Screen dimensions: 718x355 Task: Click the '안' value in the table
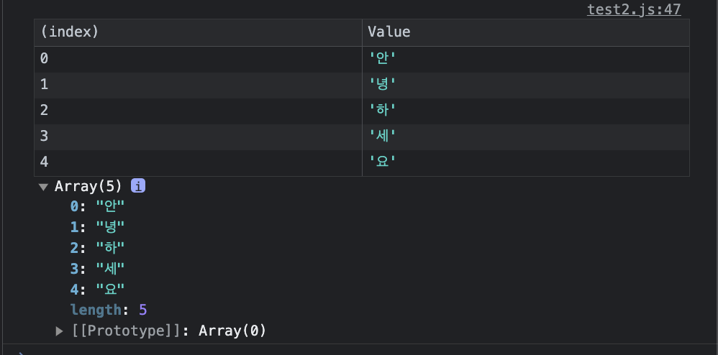382,58
